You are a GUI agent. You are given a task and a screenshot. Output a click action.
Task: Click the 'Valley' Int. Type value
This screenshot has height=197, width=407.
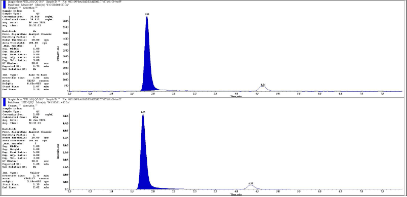coord(34,173)
